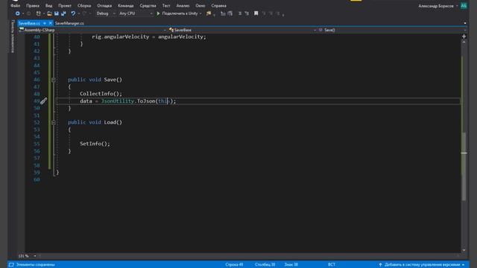
Task: Open the Команда menu
Action: point(126,6)
